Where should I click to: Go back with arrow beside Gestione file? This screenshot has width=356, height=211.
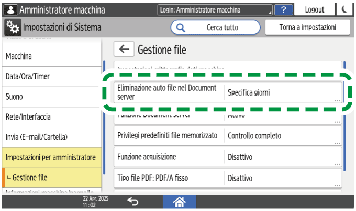pyautogui.click(x=124, y=49)
